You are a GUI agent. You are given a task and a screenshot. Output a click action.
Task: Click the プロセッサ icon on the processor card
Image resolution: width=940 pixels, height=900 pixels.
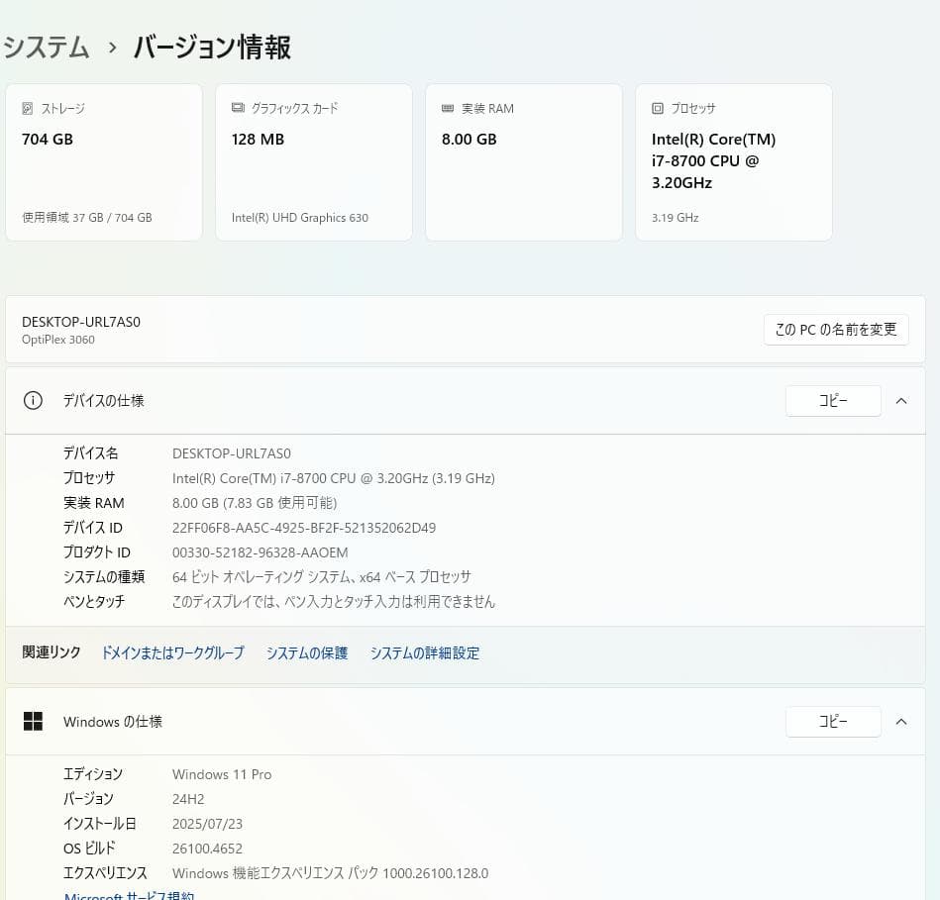click(657, 109)
